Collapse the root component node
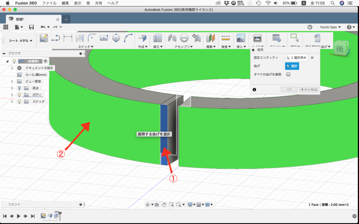The image size is (359, 224). (x=7, y=61)
